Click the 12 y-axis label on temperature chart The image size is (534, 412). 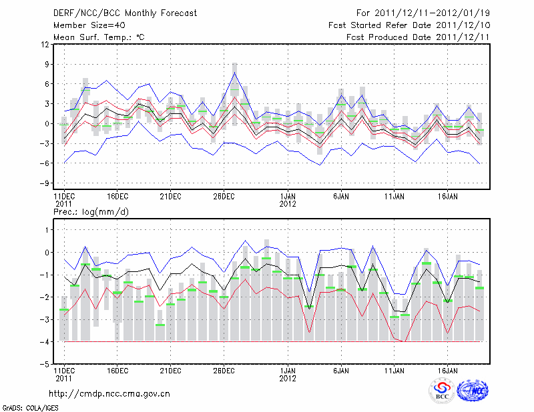45,45
